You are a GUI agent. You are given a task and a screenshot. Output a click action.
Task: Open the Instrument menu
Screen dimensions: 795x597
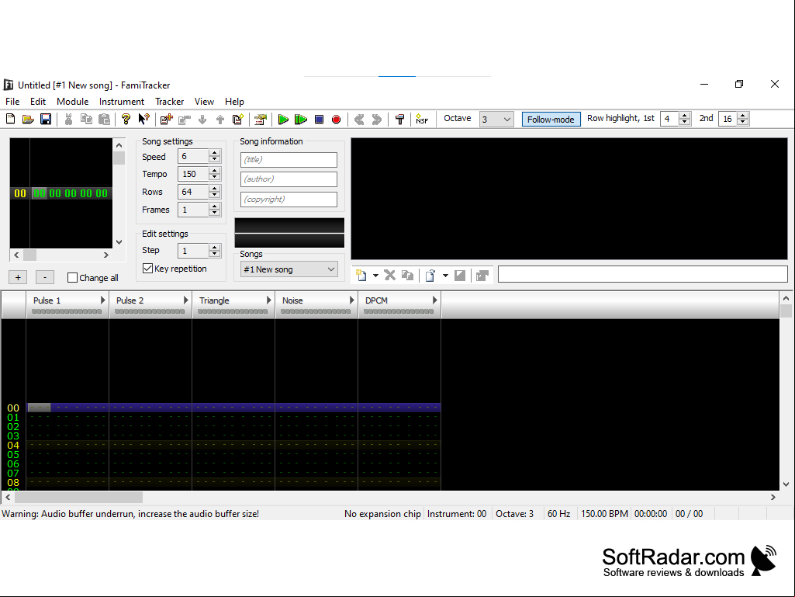click(122, 102)
